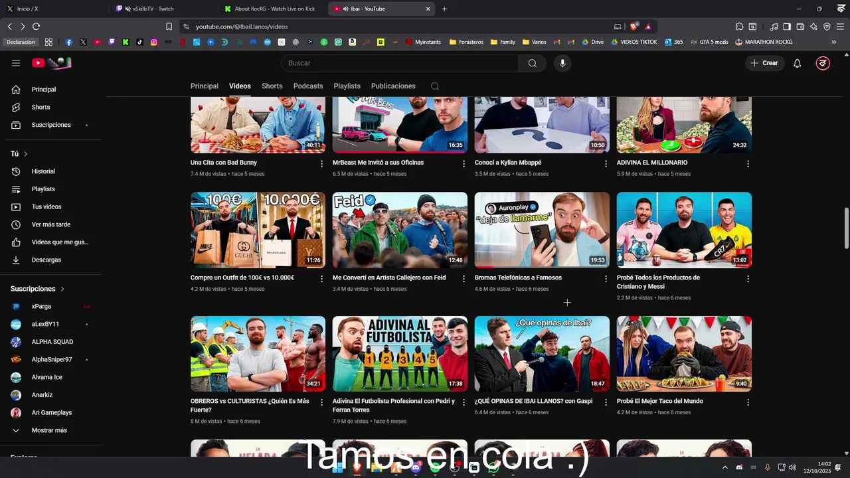Open the notifications bell
The height and width of the screenshot is (478, 850).
click(798, 63)
